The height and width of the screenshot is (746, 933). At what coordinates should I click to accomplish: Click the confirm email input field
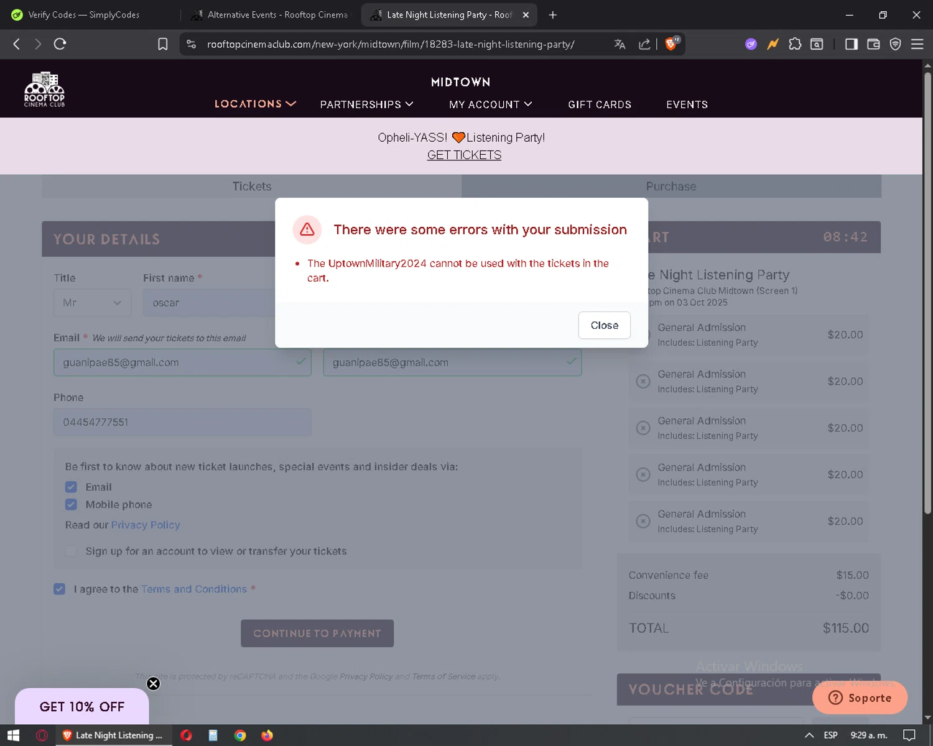[452, 362]
